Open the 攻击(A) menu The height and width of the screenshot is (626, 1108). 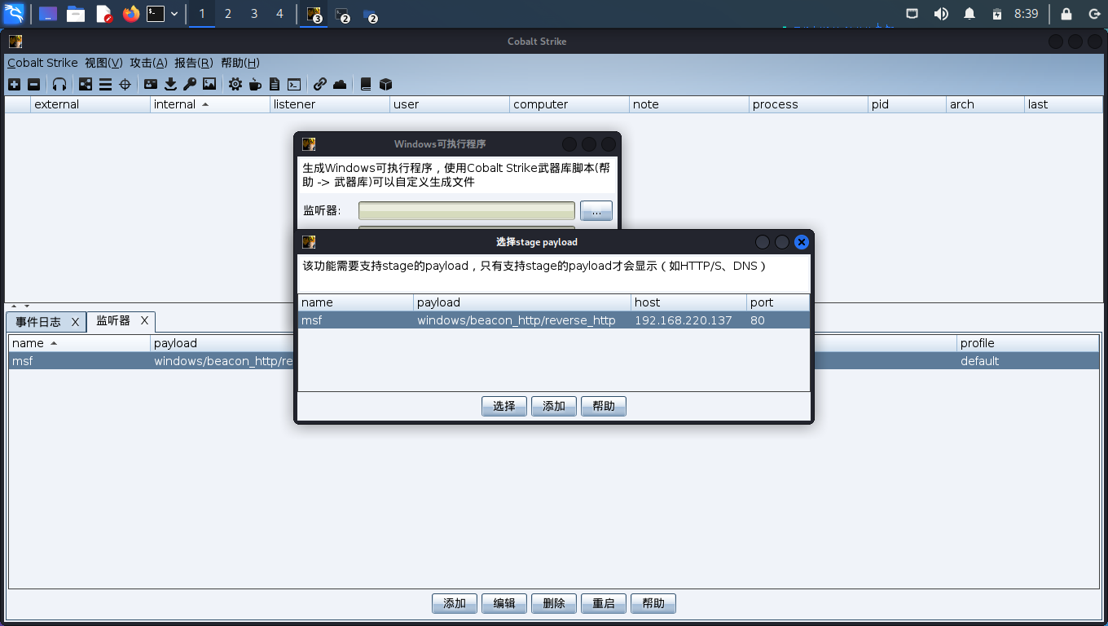148,63
